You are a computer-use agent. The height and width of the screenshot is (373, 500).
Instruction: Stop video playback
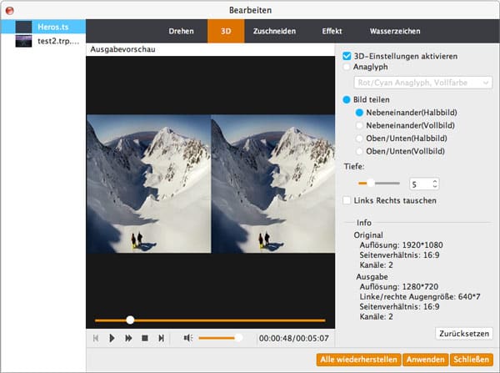[x=144, y=338]
